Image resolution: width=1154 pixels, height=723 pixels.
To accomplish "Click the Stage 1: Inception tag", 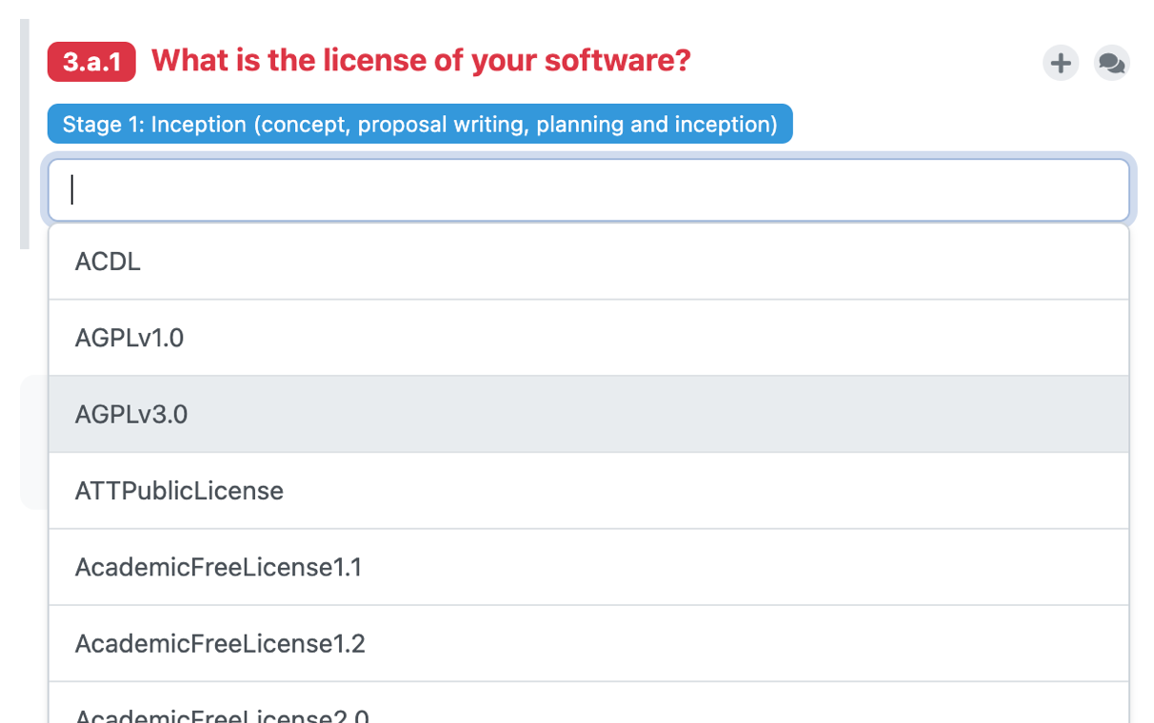I will (420, 124).
